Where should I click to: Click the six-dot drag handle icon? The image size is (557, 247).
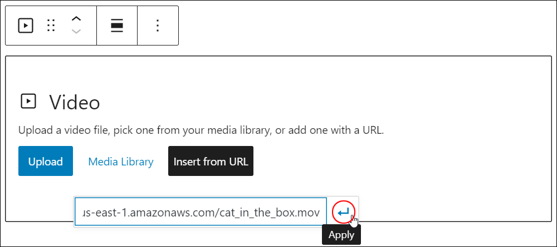pos(51,26)
